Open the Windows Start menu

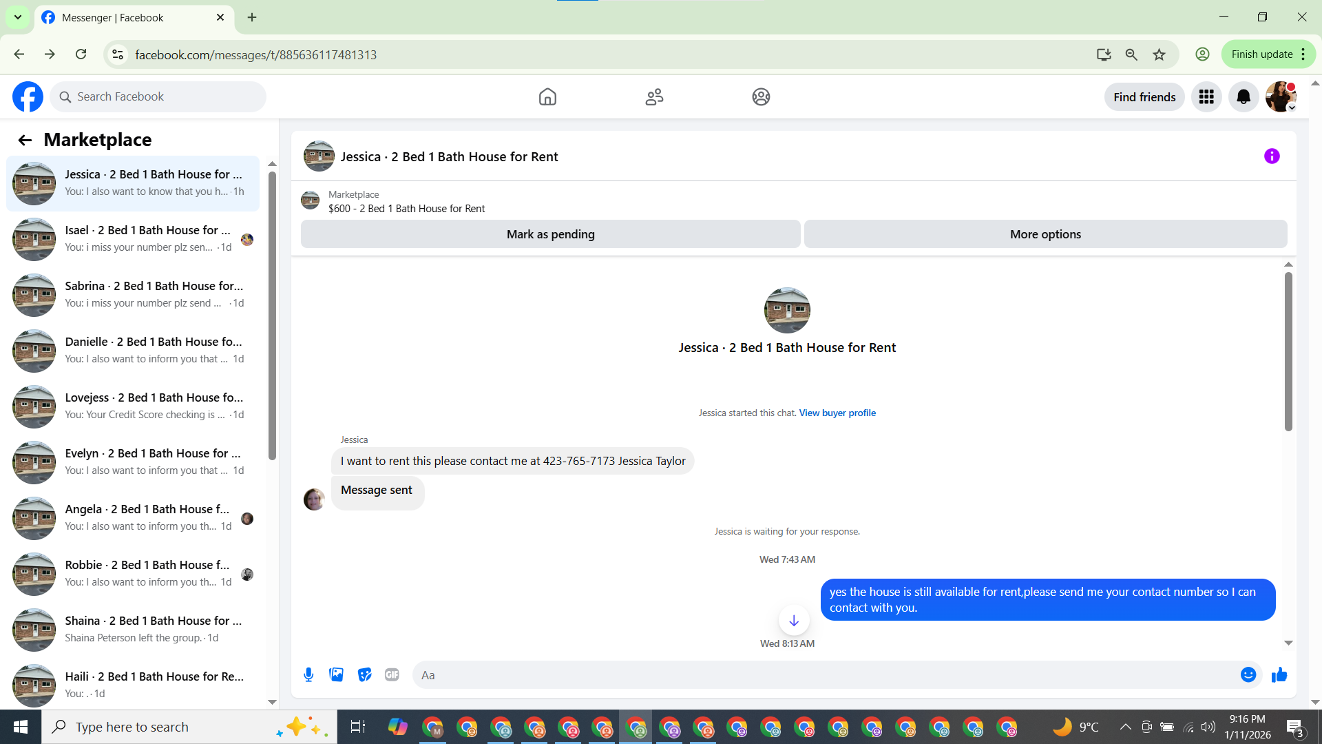point(21,727)
